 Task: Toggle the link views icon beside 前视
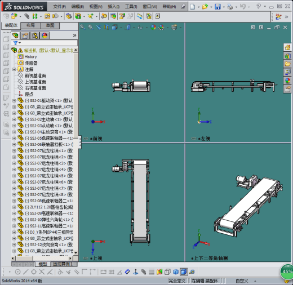(86, 139)
